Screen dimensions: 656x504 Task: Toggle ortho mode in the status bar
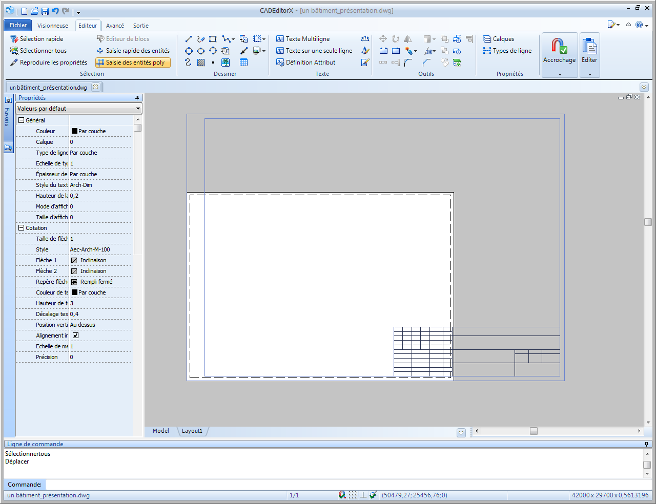point(363,495)
